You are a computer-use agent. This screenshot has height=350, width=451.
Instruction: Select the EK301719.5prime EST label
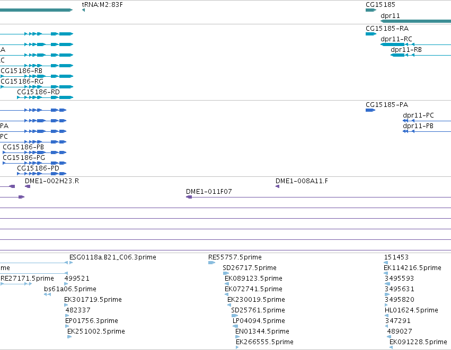tap(93, 300)
